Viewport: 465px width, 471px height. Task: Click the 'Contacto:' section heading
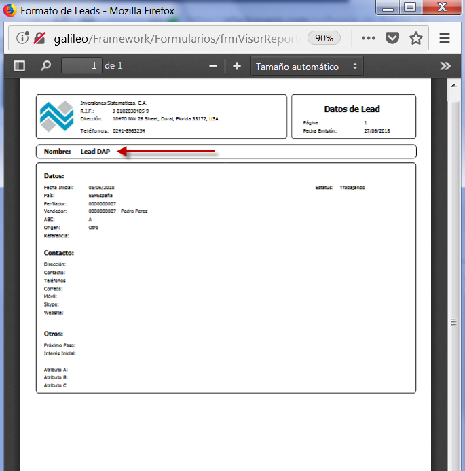(x=59, y=253)
